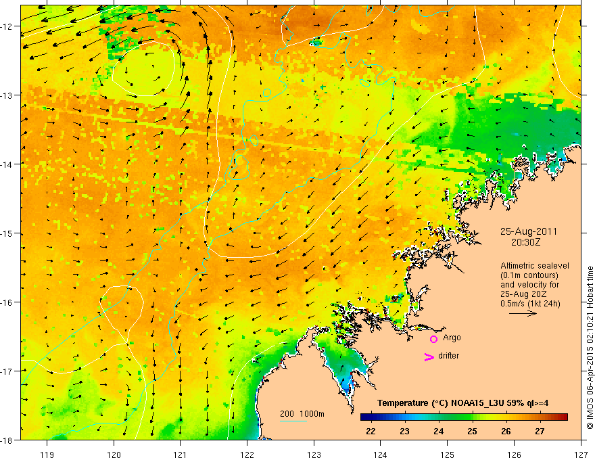Click the '23' value on temperature scale
Screen dimensions: 595x460
point(404,431)
